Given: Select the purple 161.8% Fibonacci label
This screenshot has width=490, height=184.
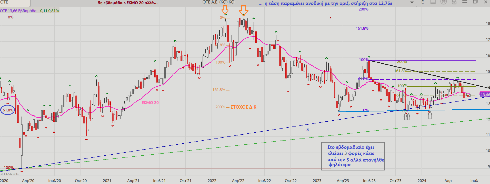Looking at the screenshot, I should [x=362, y=28].
